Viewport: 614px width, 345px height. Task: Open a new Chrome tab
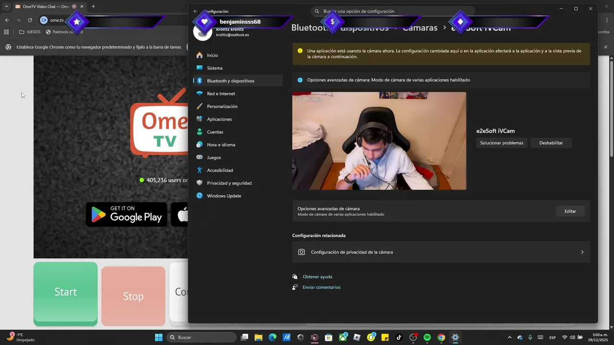[x=93, y=6]
